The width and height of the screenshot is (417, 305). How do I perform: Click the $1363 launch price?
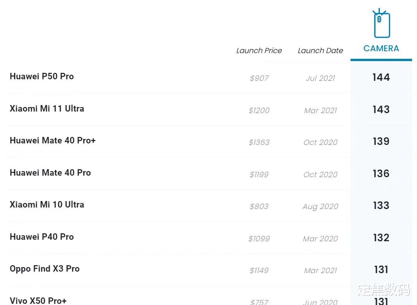pyautogui.click(x=259, y=143)
